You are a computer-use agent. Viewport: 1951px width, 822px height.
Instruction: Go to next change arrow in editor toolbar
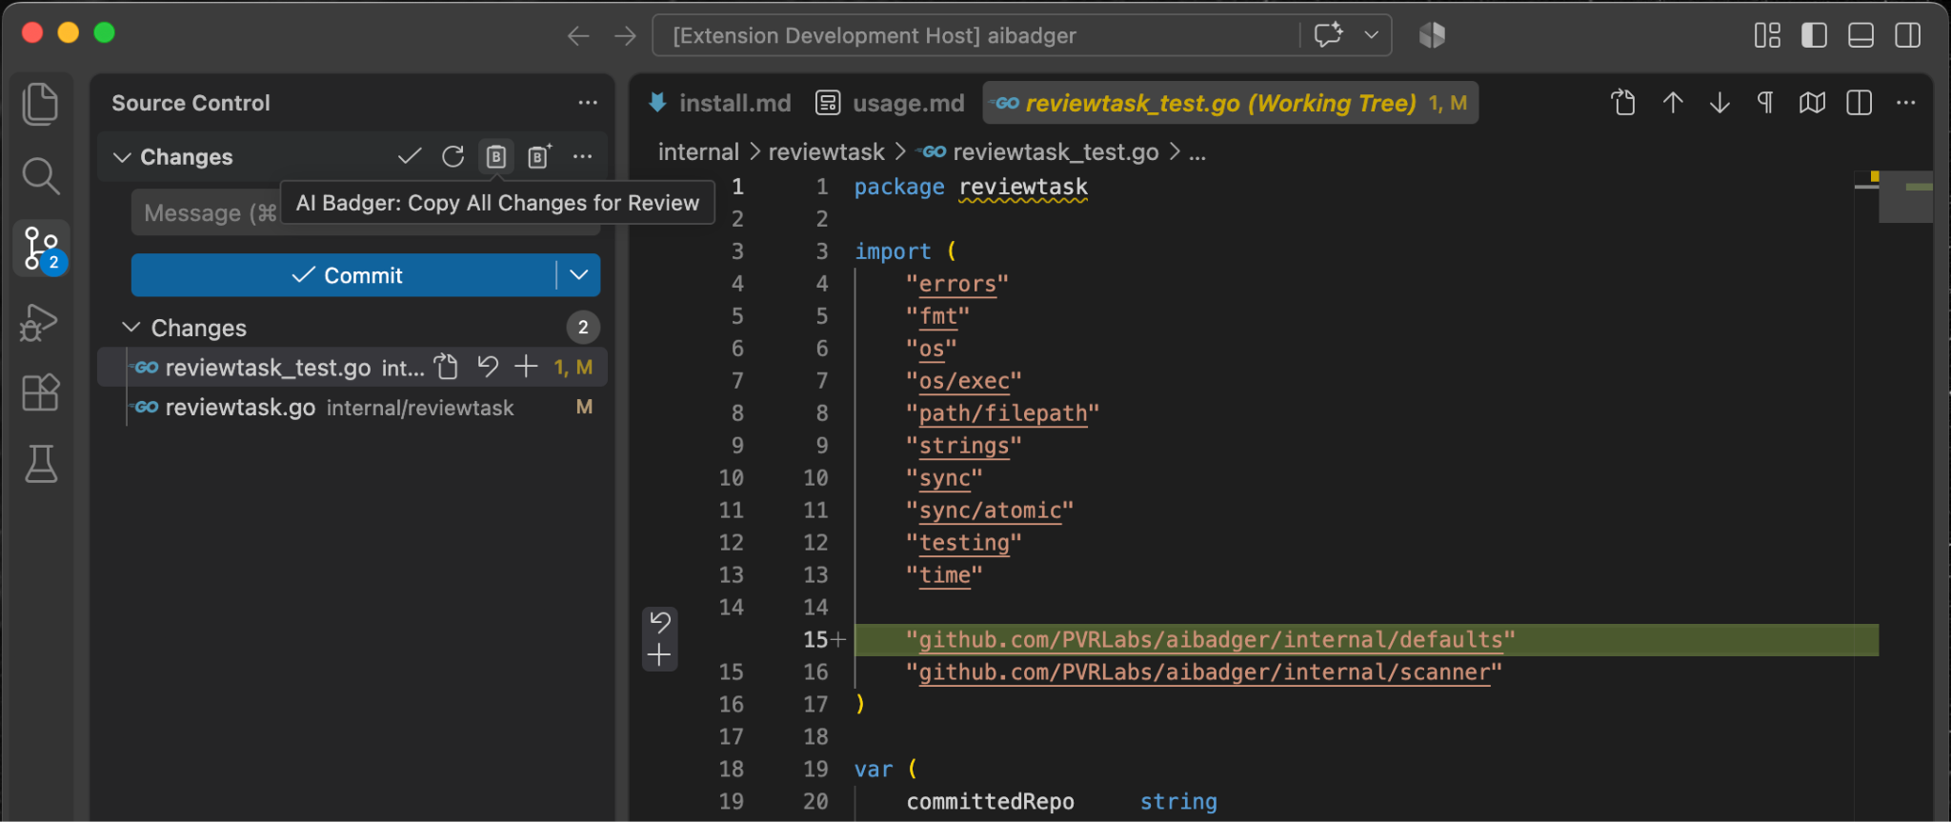[x=1720, y=102]
